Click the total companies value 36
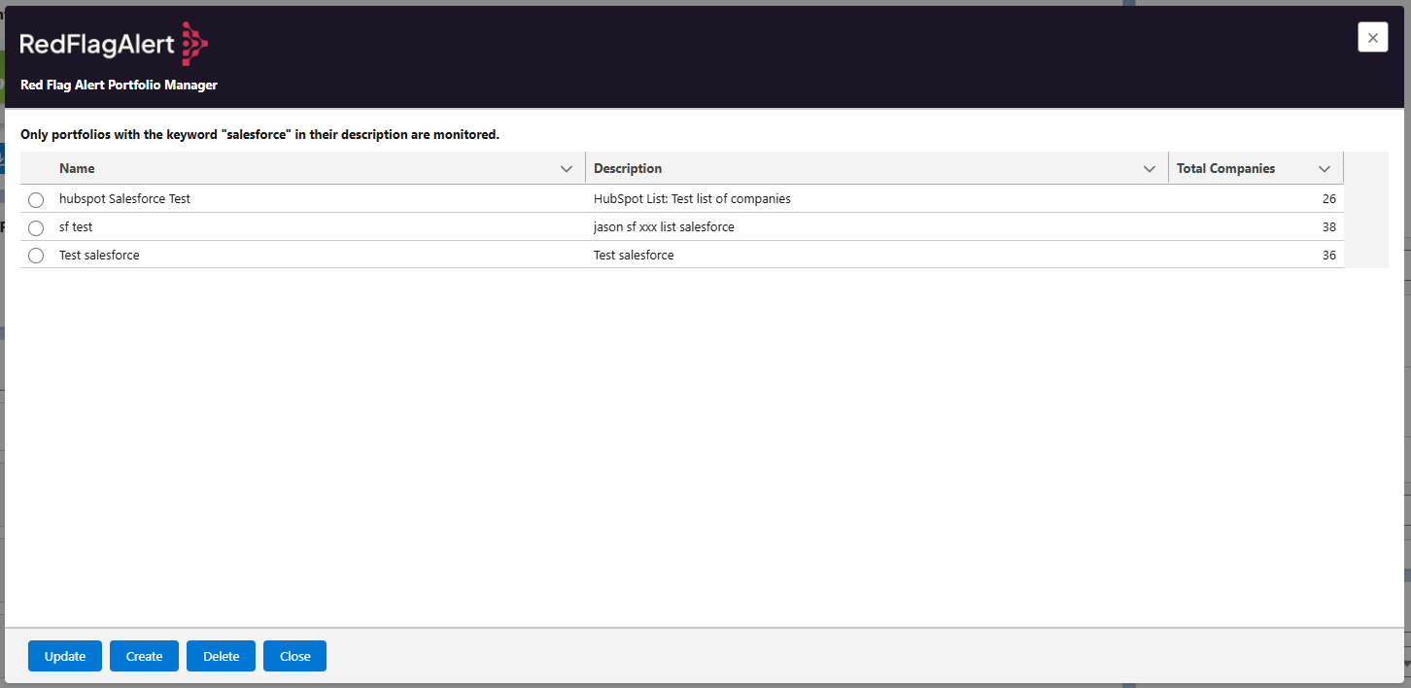The width and height of the screenshot is (1411, 688). (1328, 255)
